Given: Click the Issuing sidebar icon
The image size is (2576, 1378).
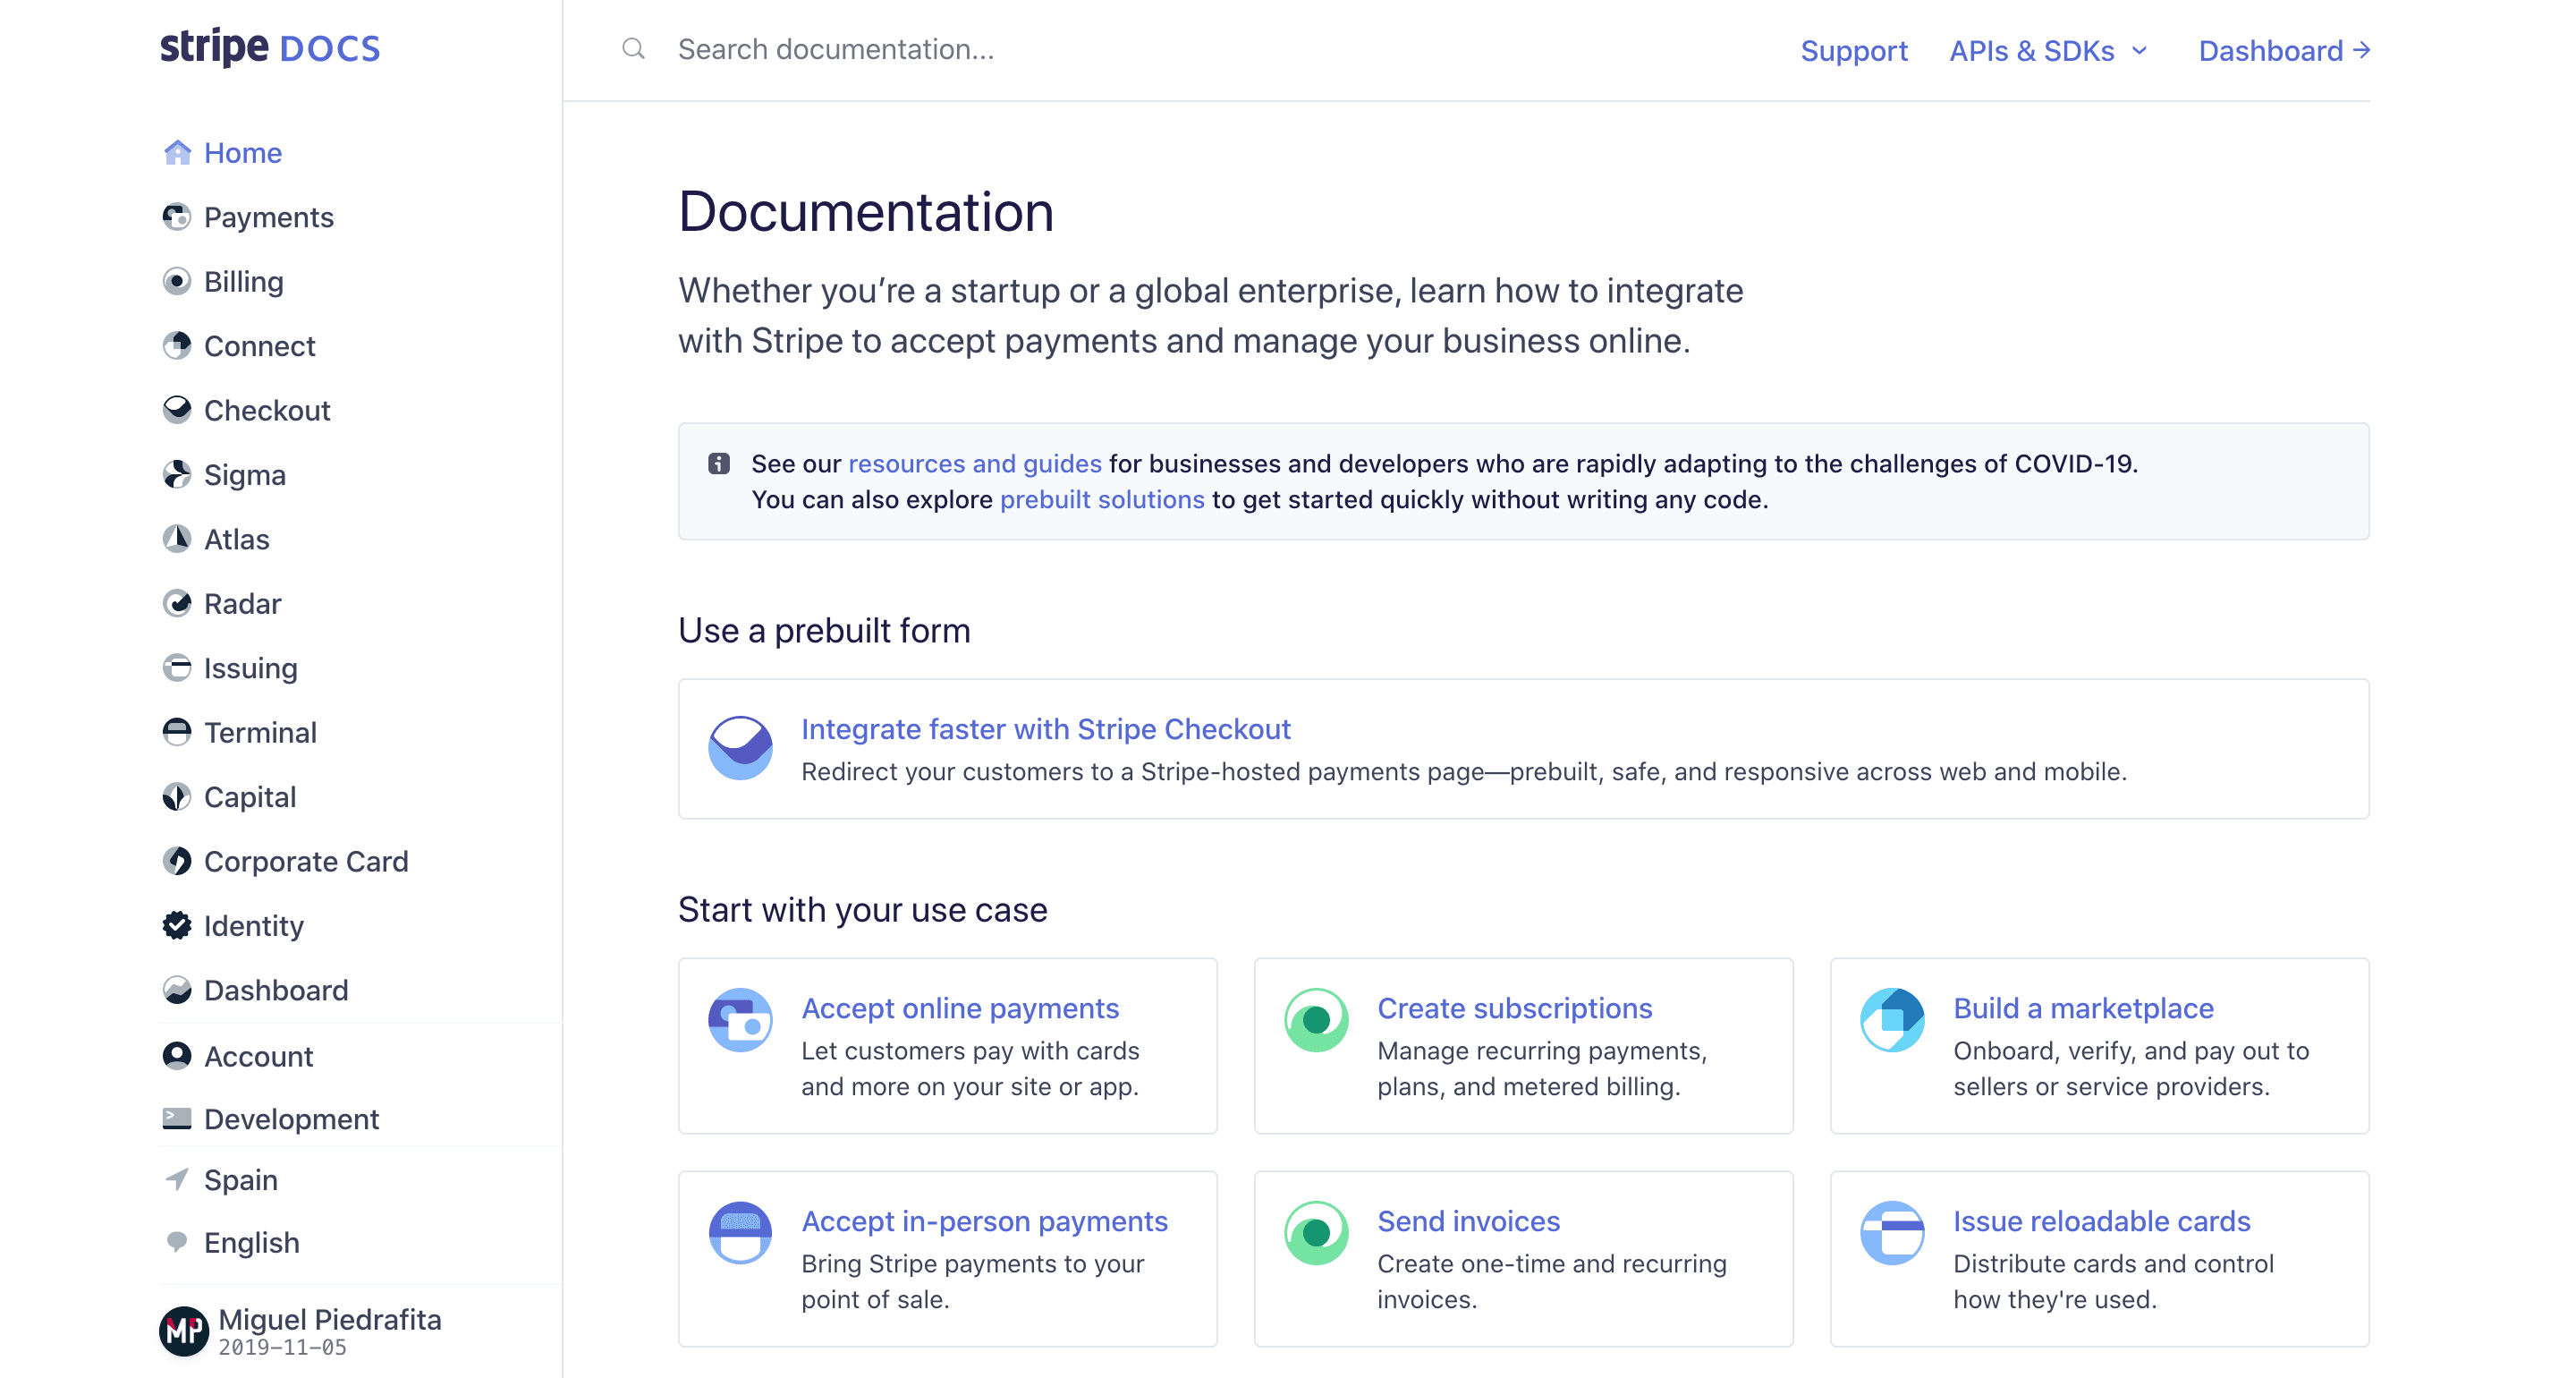Looking at the screenshot, I should 177,668.
